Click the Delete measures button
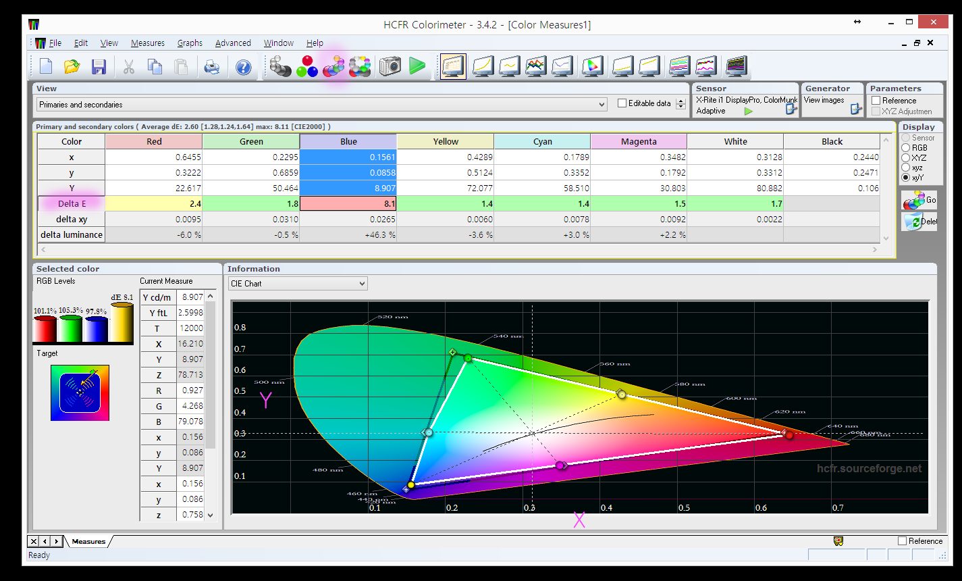962x581 pixels. pyautogui.click(x=919, y=222)
